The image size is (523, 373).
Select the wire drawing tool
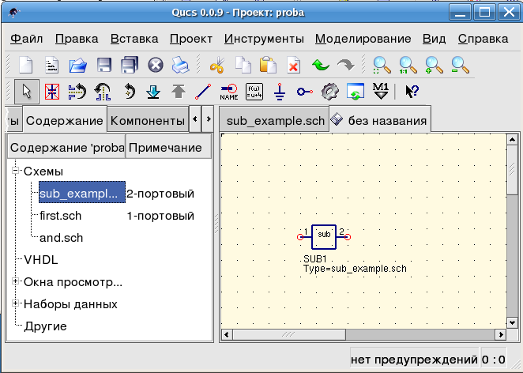(203, 92)
